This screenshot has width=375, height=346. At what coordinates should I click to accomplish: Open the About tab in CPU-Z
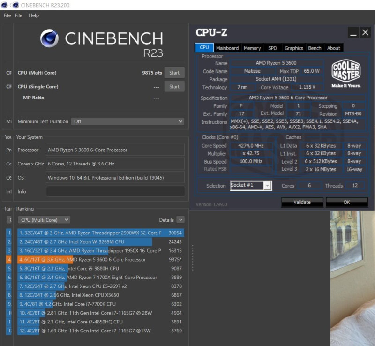click(x=334, y=48)
